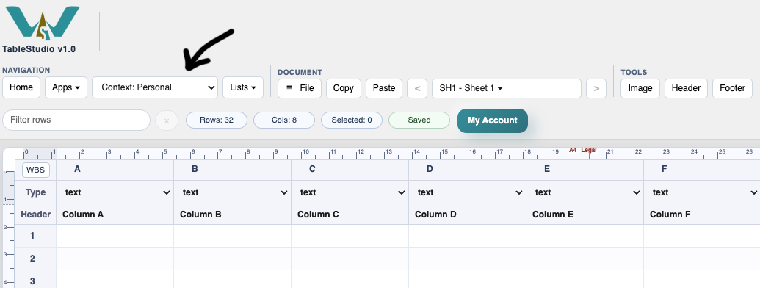760x288 pixels.
Task: Go to previous sheet with < button
Action: click(417, 88)
